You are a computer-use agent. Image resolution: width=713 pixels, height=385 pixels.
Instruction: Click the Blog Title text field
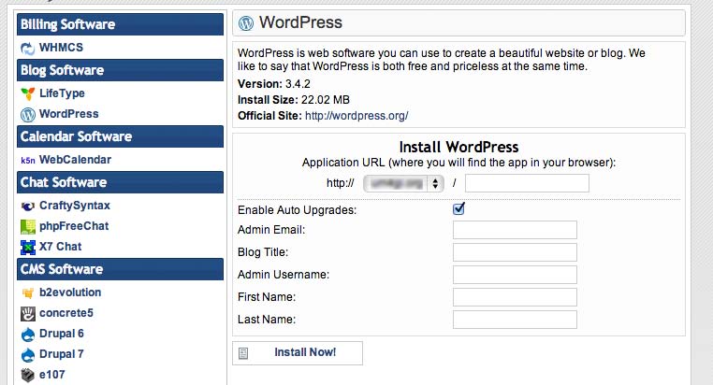click(515, 252)
